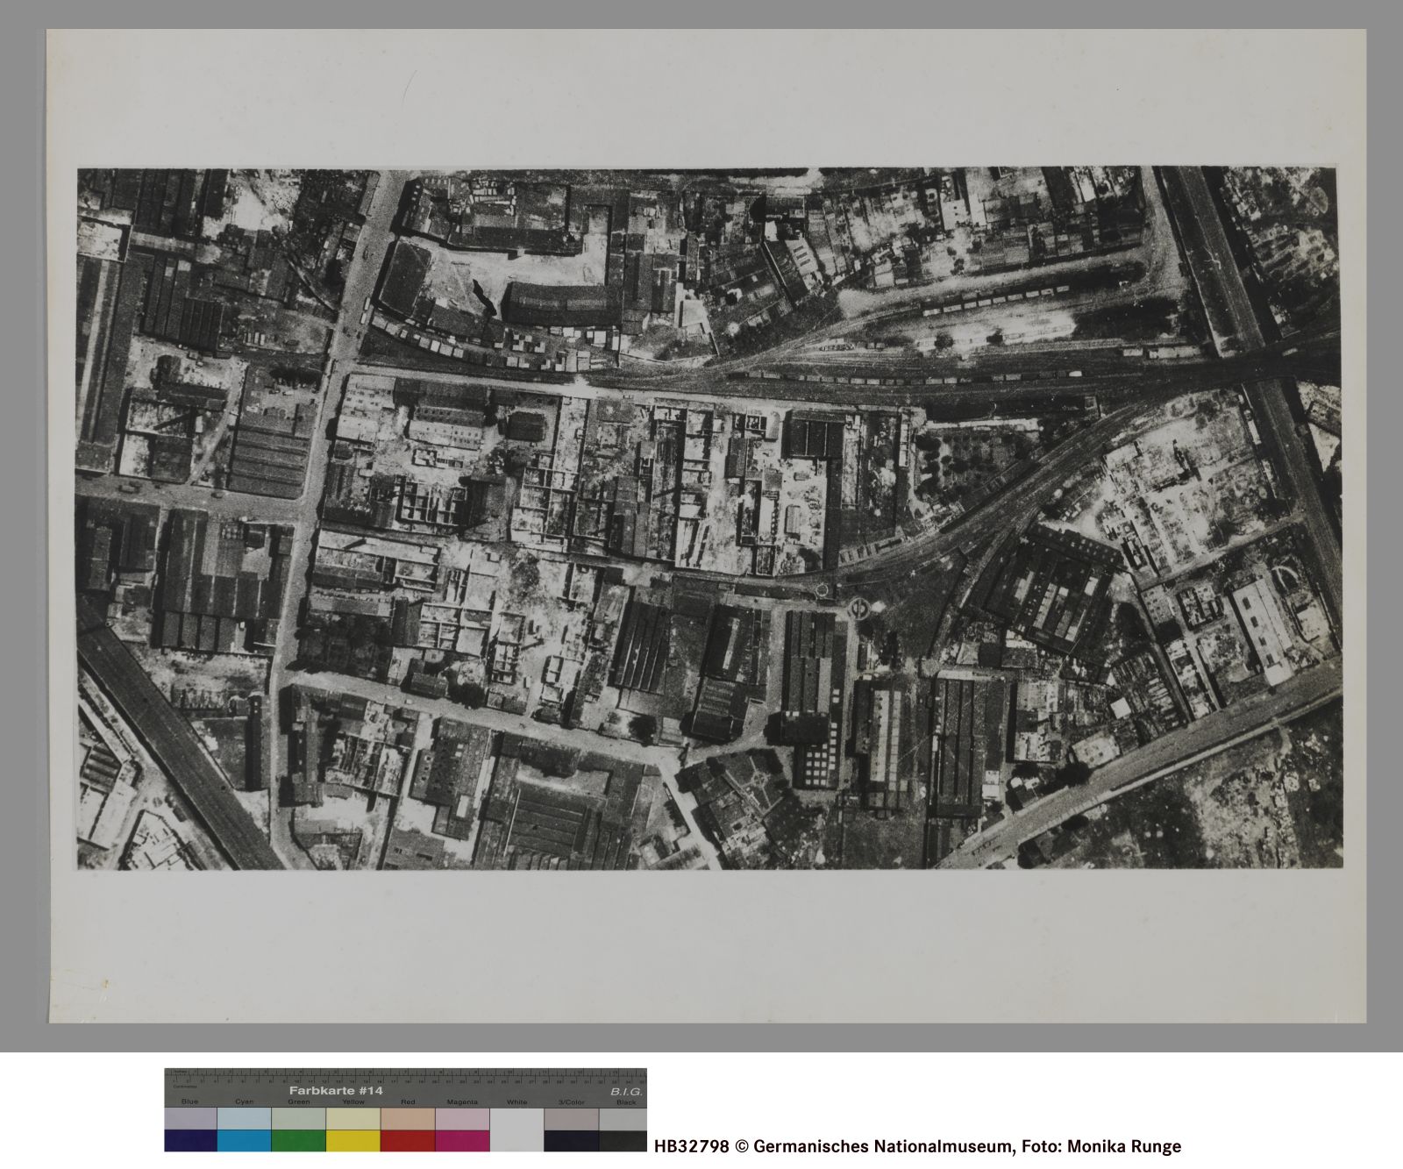Click the Germanisches Nationalmuseum copyright text
Viewport: 1403px width, 1169px height.
click(x=881, y=1146)
